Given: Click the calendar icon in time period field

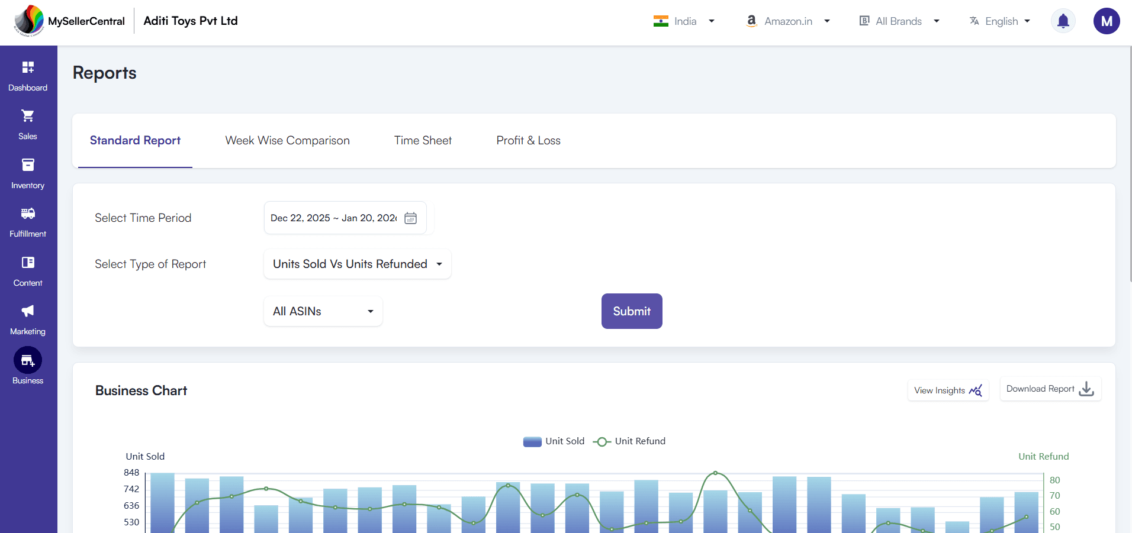Looking at the screenshot, I should [x=410, y=218].
